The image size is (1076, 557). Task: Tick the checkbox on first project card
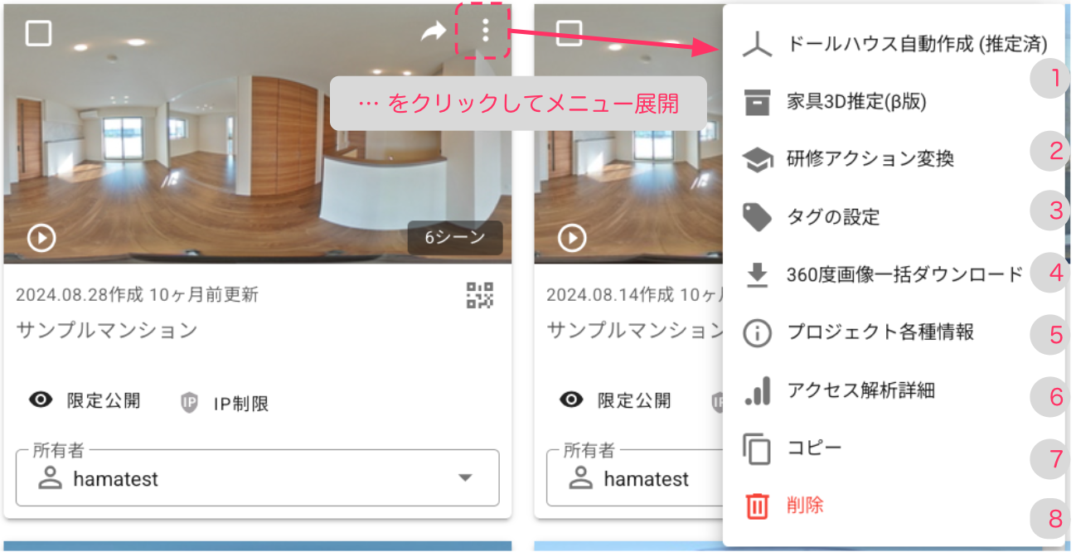39,33
